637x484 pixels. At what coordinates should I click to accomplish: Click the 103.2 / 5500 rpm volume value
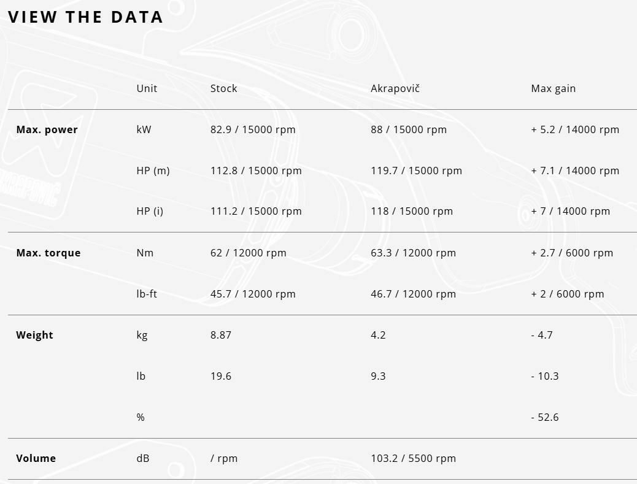coord(413,458)
